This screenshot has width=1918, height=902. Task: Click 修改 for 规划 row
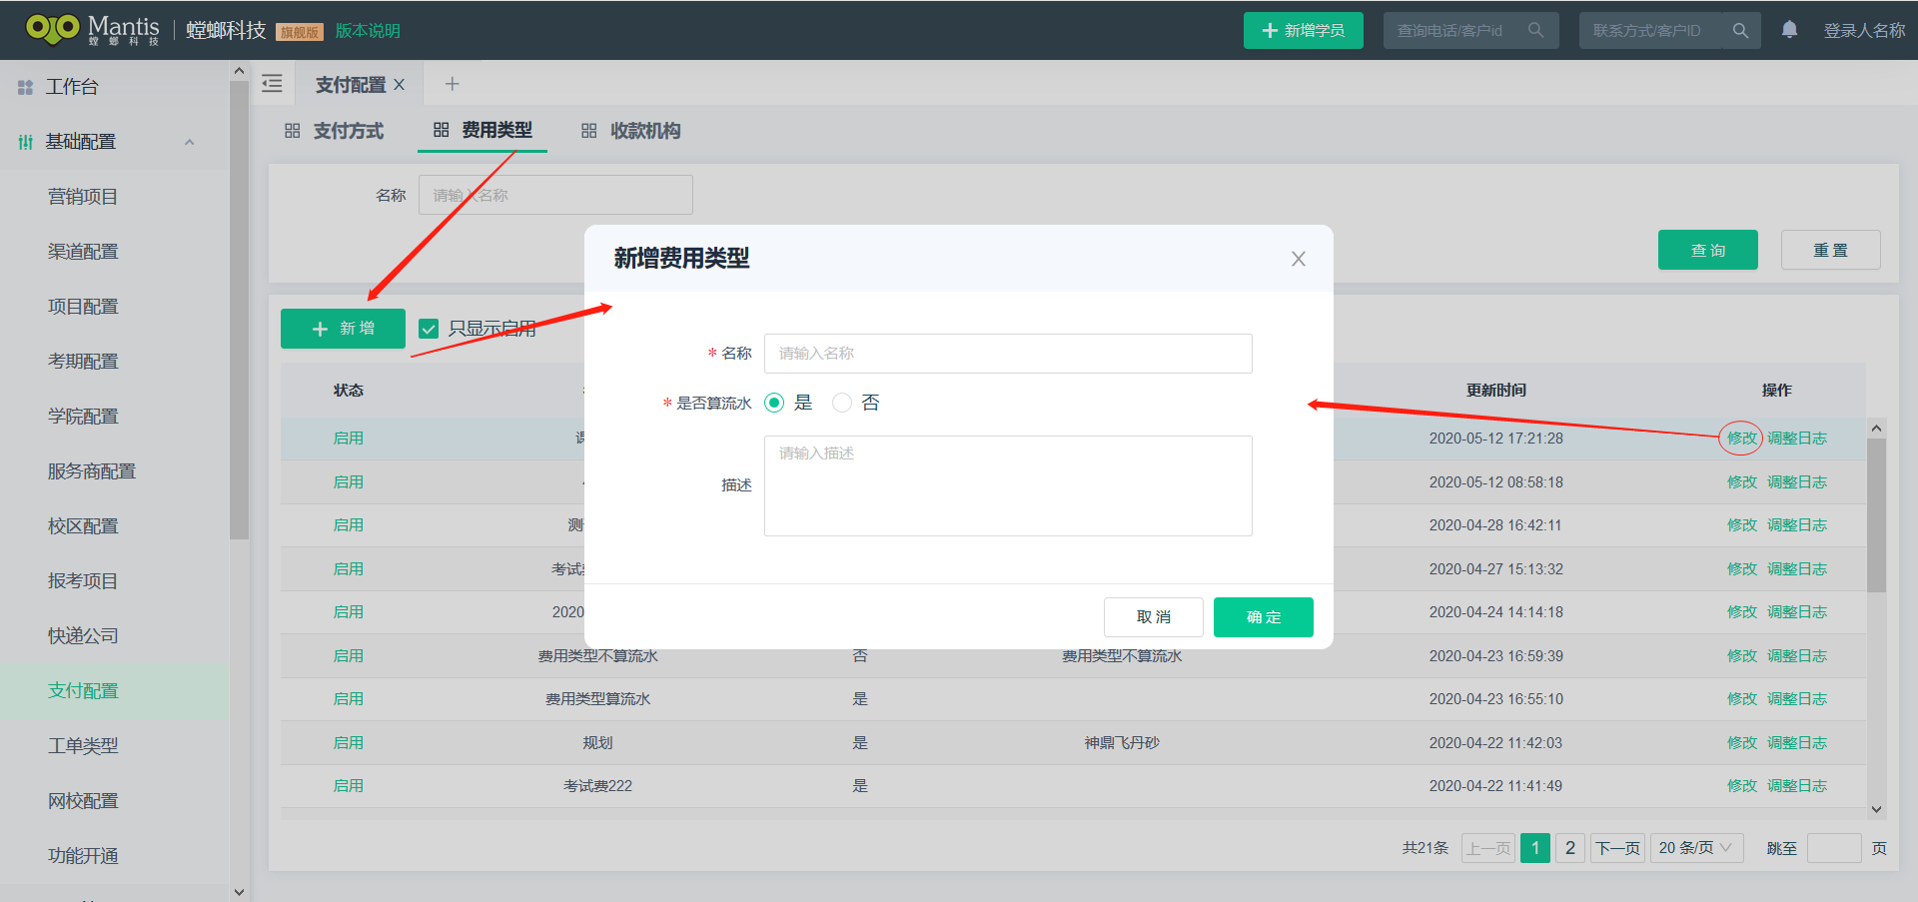coord(1741,742)
